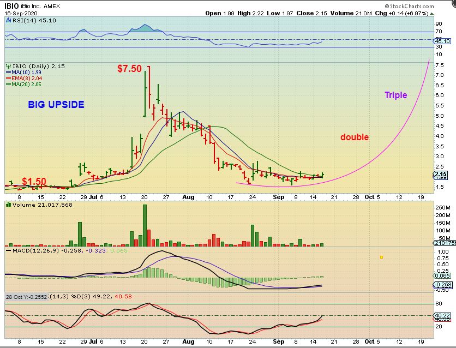Click the Triple annotation label
Viewport: 456px width, 348px height.
pos(395,95)
